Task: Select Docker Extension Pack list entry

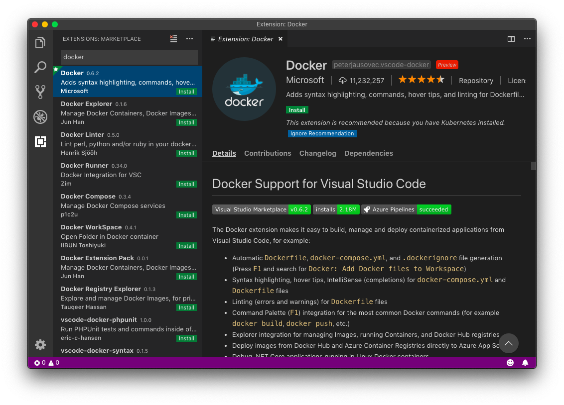Action: (x=128, y=267)
